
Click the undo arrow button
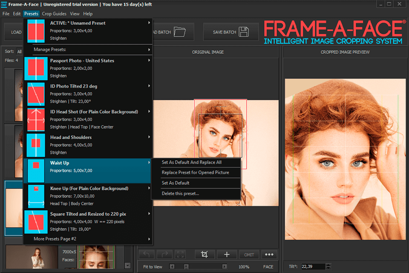[x=147, y=254]
